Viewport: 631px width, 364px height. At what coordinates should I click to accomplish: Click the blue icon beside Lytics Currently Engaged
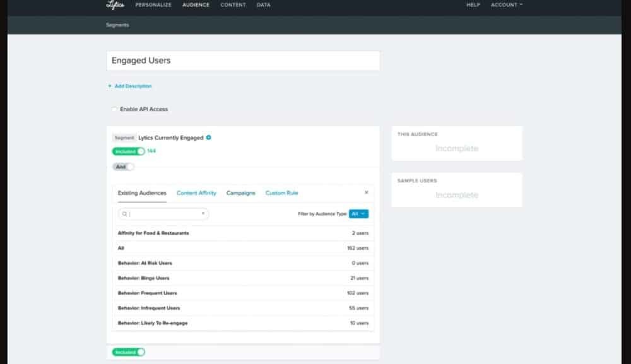coord(209,138)
